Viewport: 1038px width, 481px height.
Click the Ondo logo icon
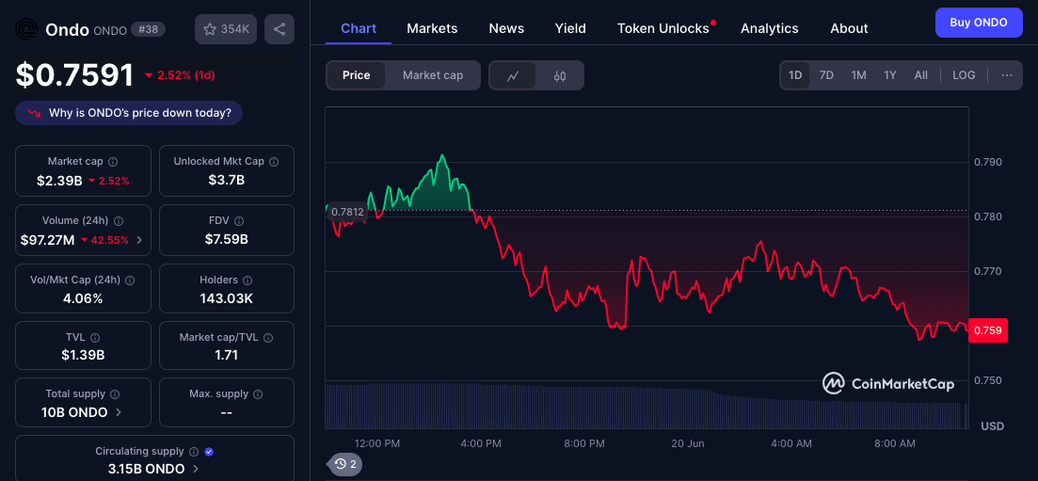[x=26, y=29]
